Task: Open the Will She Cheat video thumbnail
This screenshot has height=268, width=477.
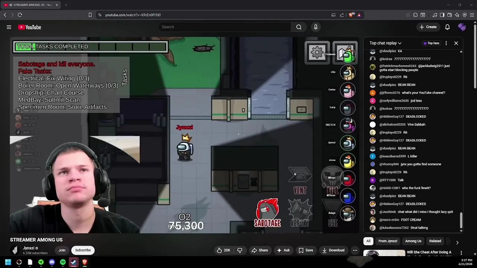Action: pyautogui.click(x=384, y=253)
